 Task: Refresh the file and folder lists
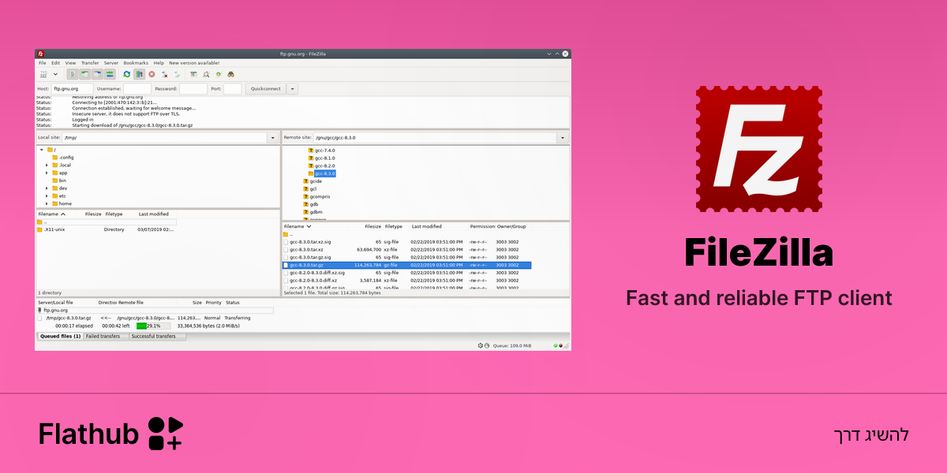[126, 74]
